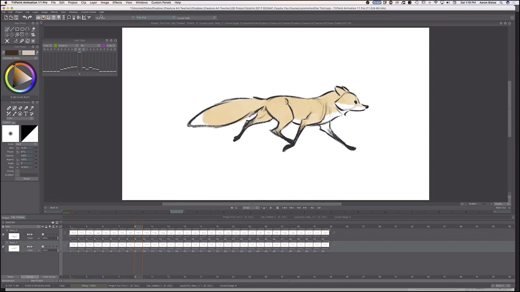520x292 pixels.
Task: Select the freehand stroke tool in Main Panel
Action: [7, 29]
